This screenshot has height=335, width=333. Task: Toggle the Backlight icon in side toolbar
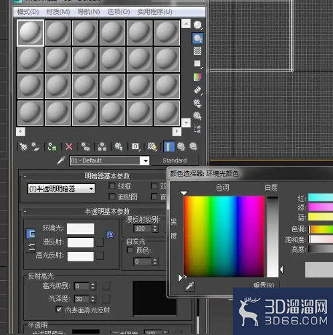(x=198, y=38)
